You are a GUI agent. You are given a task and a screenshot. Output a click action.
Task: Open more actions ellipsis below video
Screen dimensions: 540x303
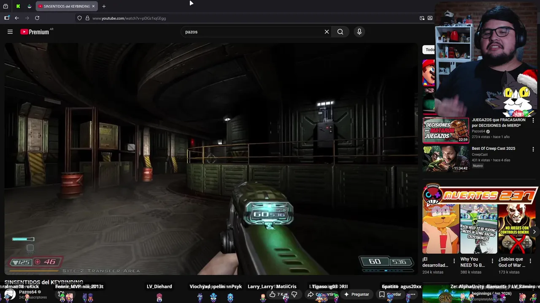click(x=413, y=294)
